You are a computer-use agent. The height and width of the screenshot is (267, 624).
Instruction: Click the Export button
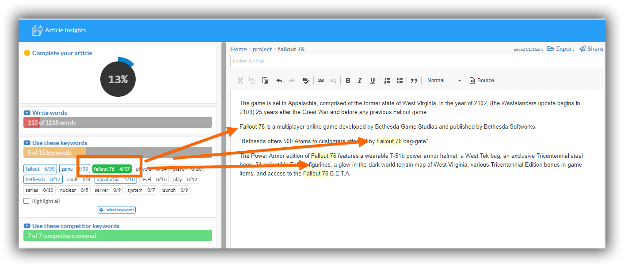(x=561, y=49)
